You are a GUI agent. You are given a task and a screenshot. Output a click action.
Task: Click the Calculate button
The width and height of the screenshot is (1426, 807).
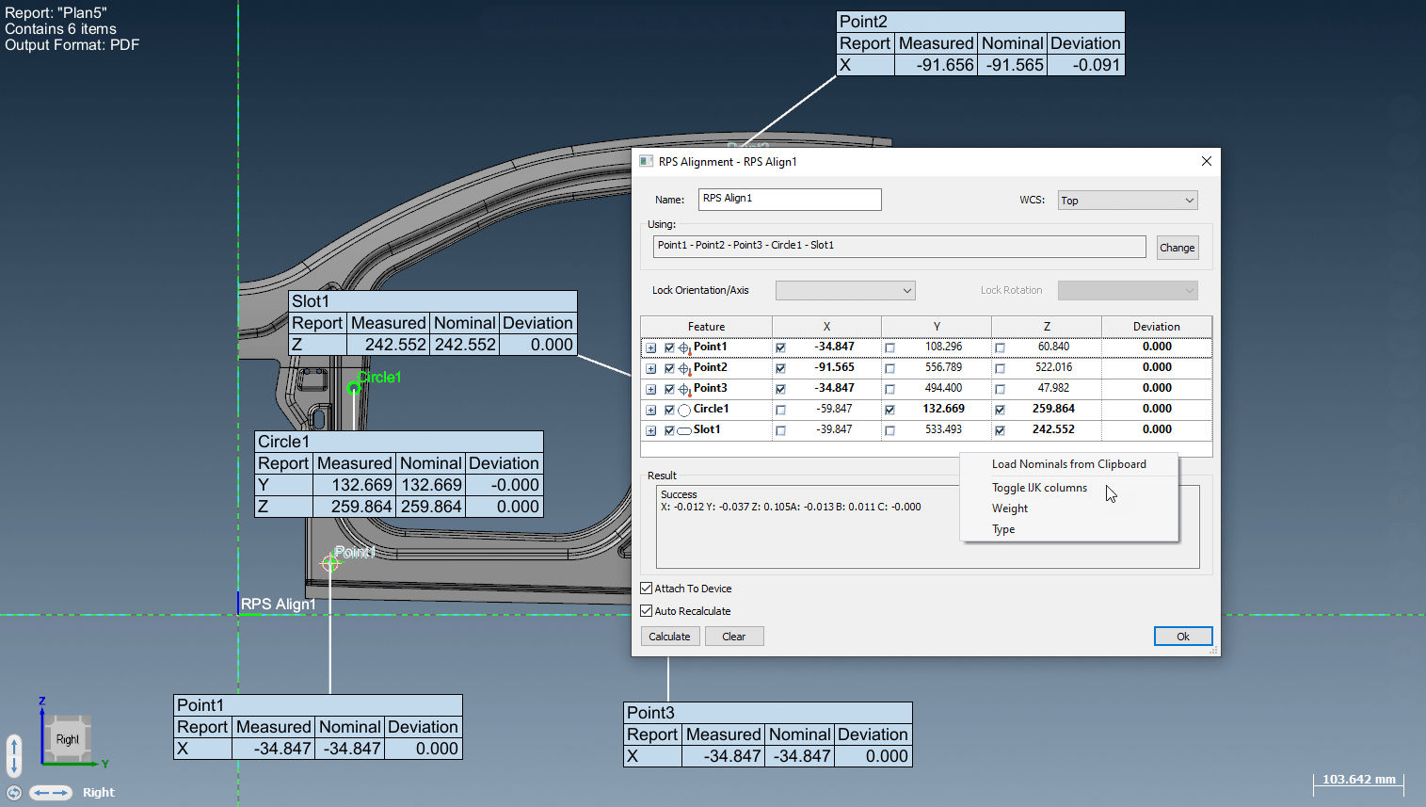pyautogui.click(x=669, y=637)
